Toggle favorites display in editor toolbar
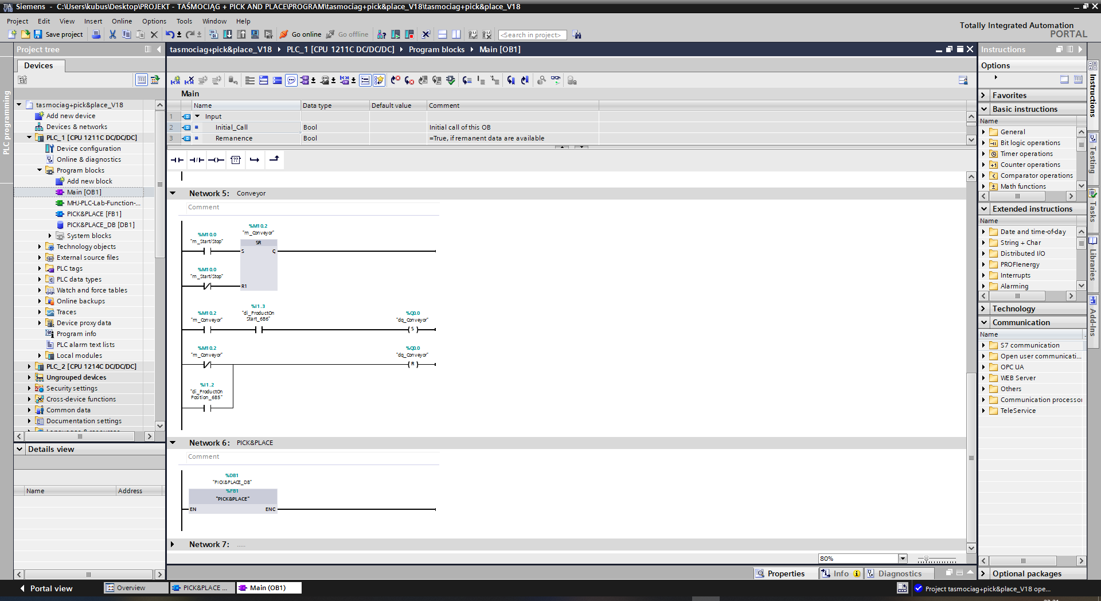The height and width of the screenshot is (601, 1101). pos(379,80)
